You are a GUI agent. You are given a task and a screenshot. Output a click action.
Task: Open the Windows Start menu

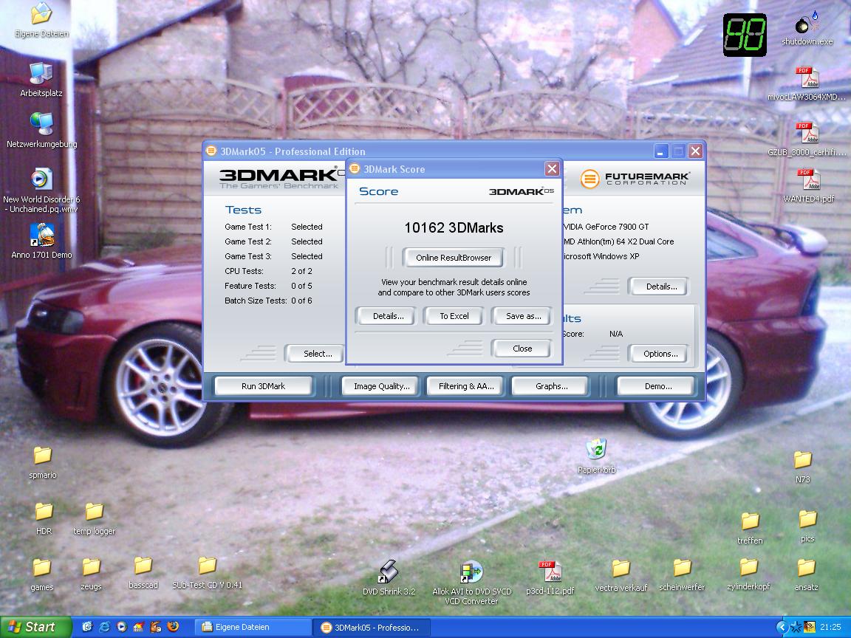point(35,627)
